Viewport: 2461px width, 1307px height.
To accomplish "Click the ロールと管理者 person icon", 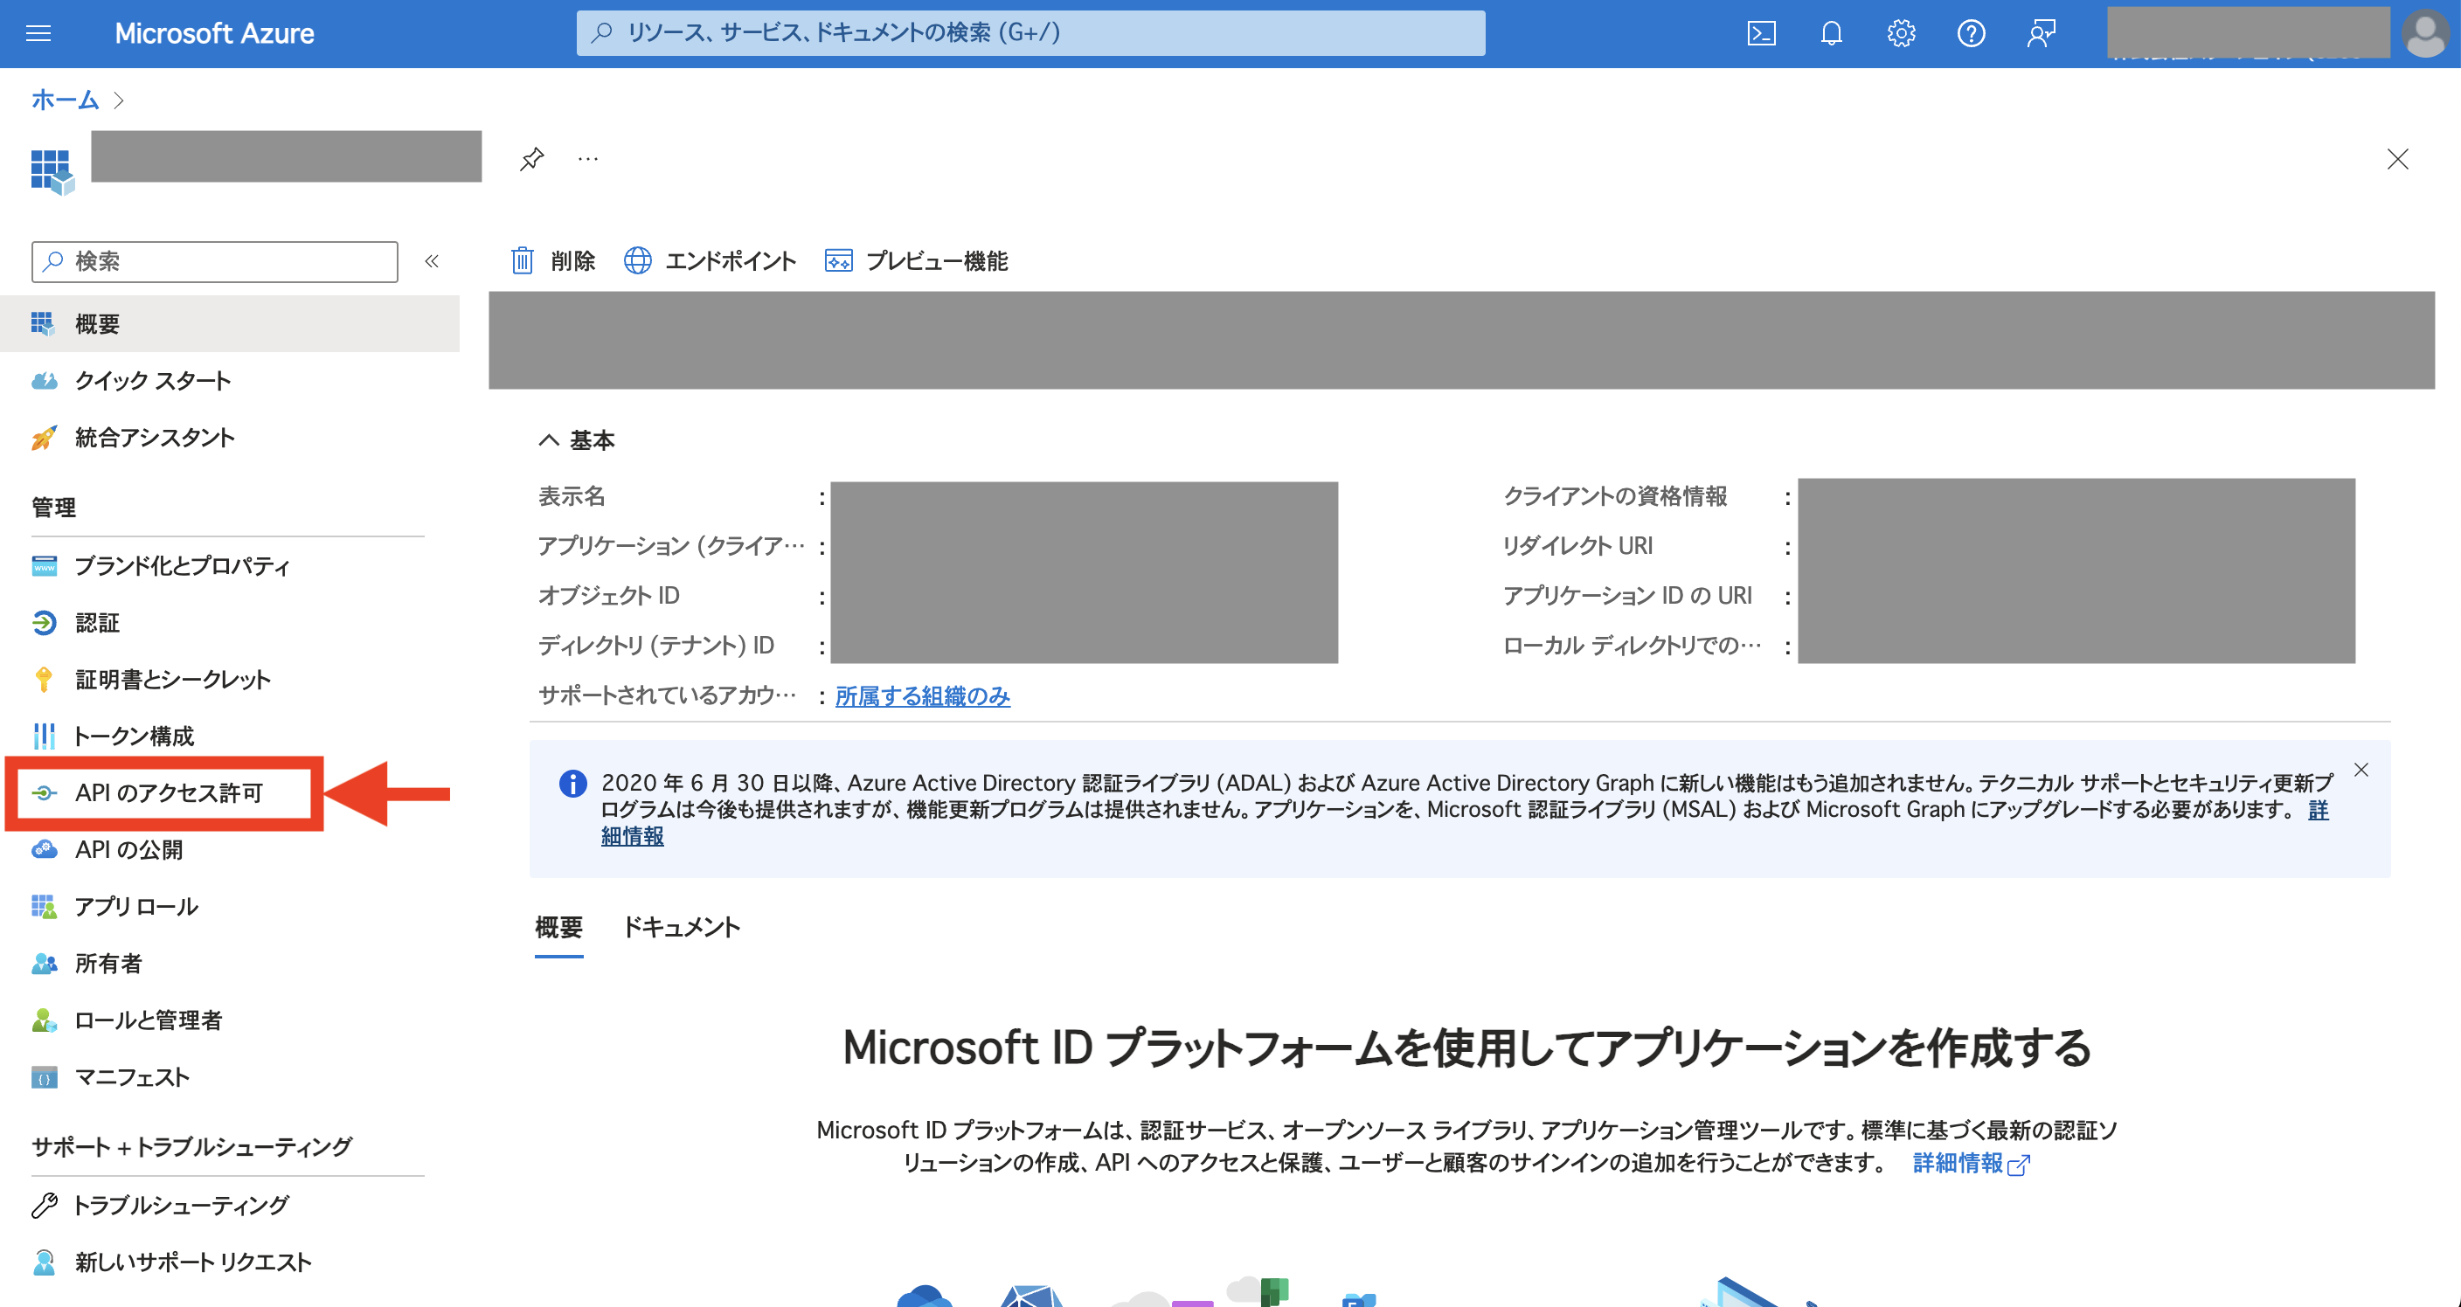I will point(44,1020).
